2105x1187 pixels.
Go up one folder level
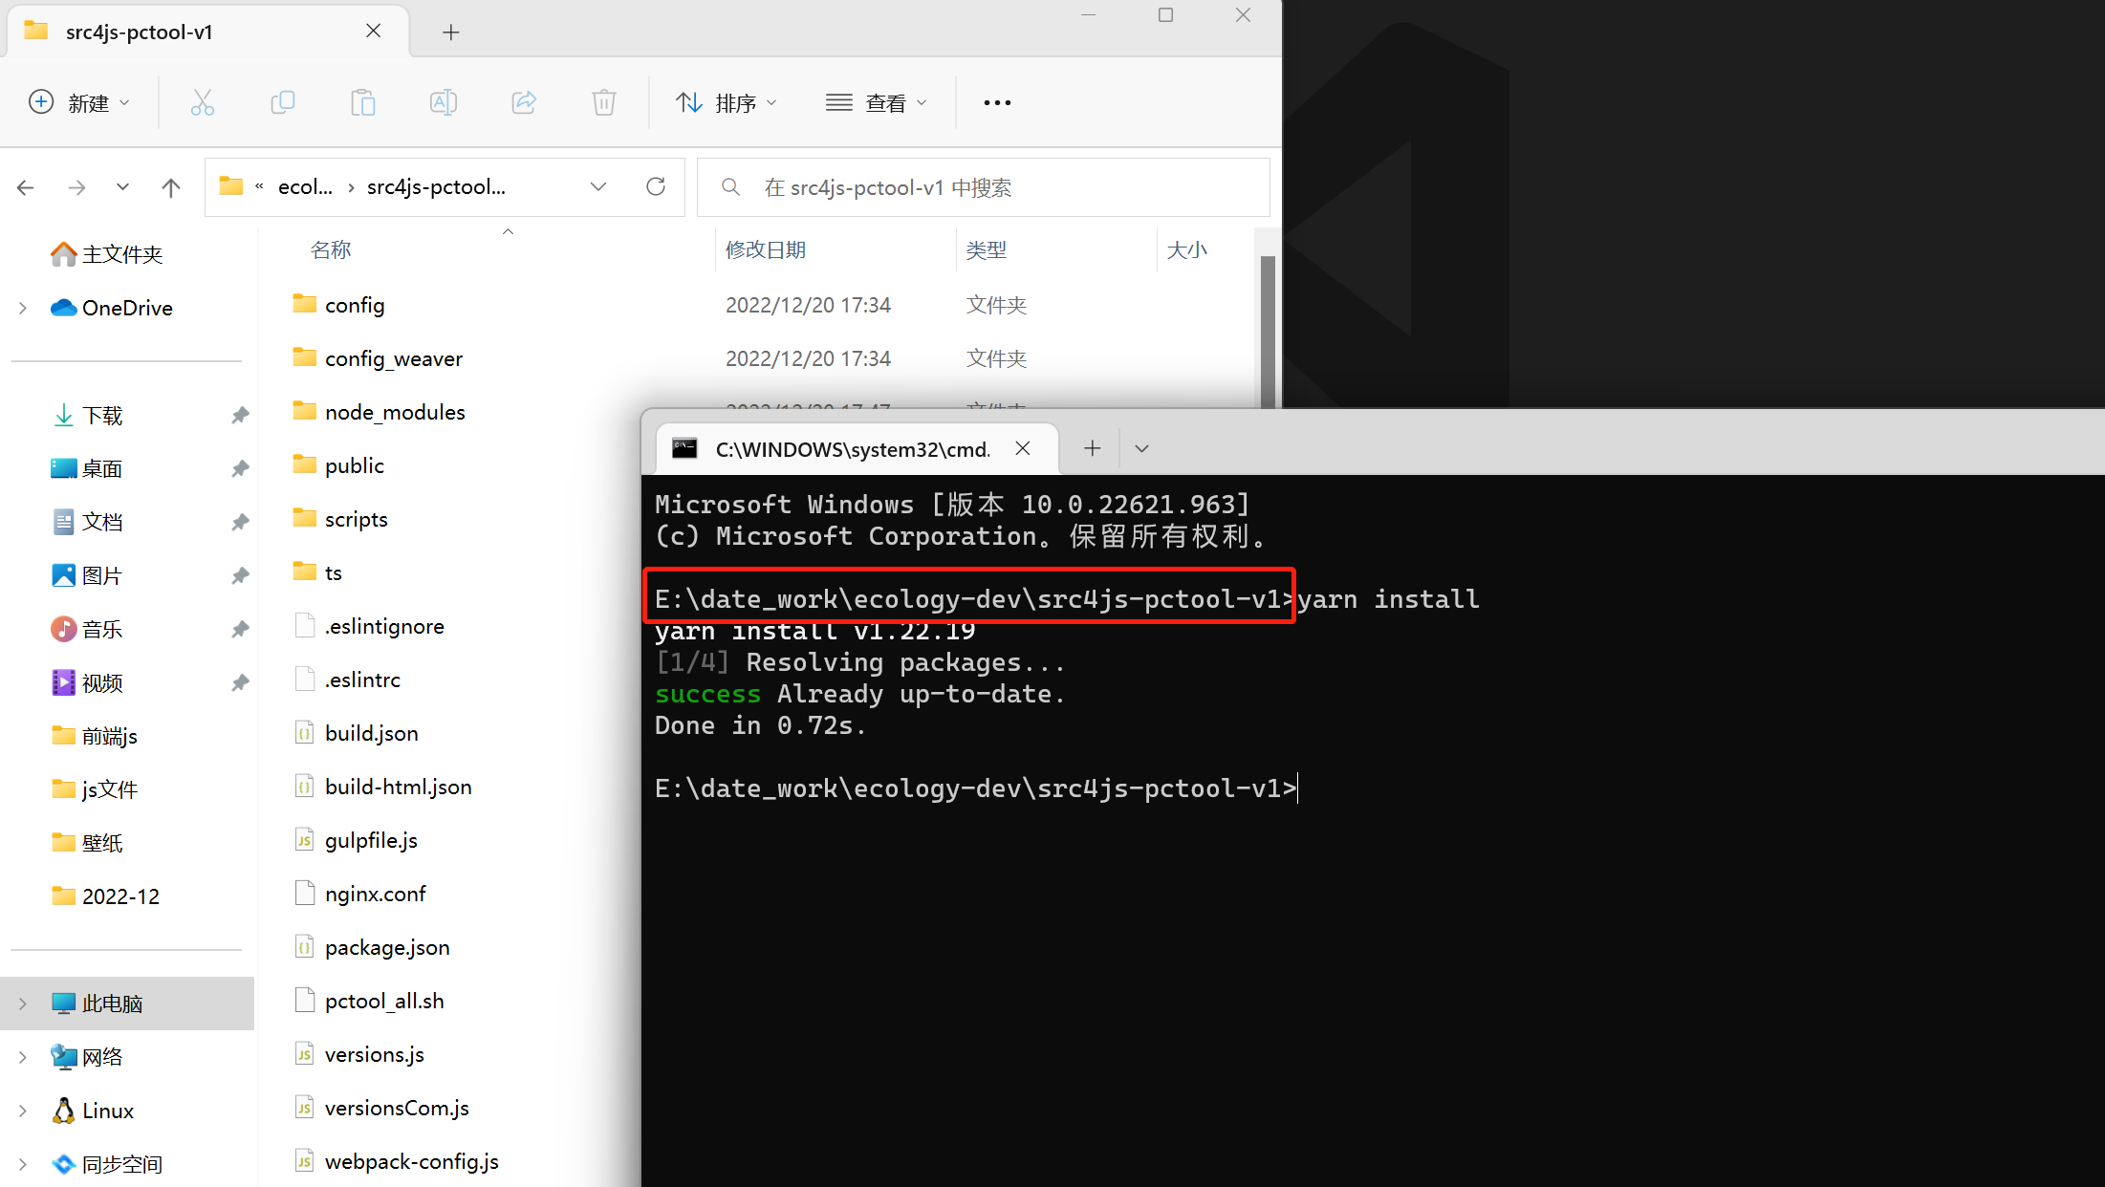(x=171, y=187)
